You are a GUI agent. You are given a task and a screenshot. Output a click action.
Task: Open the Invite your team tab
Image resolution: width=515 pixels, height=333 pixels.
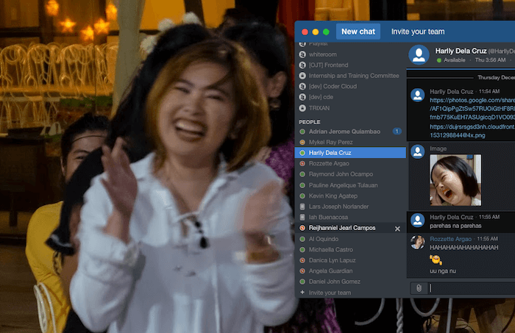[x=418, y=32]
